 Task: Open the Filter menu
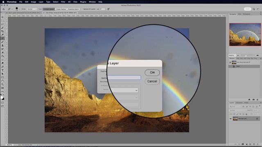click(63, 2)
